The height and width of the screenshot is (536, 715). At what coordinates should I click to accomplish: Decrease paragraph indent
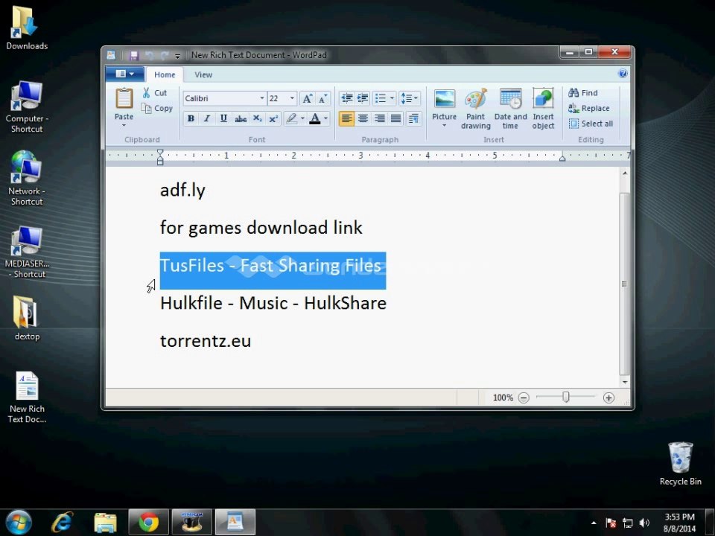point(346,98)
